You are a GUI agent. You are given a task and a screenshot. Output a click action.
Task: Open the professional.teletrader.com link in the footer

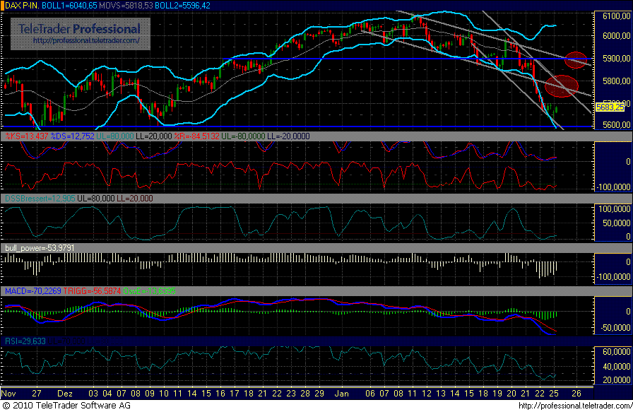click(x=575, y=406)
